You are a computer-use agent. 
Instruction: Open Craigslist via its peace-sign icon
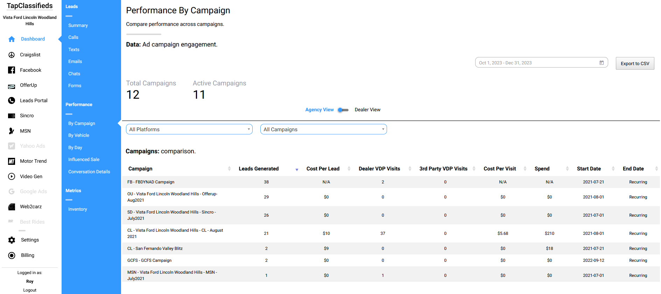point(12,55)
